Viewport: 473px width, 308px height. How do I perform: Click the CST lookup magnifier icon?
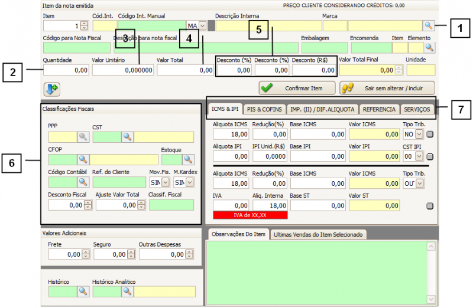coord(127,137)
